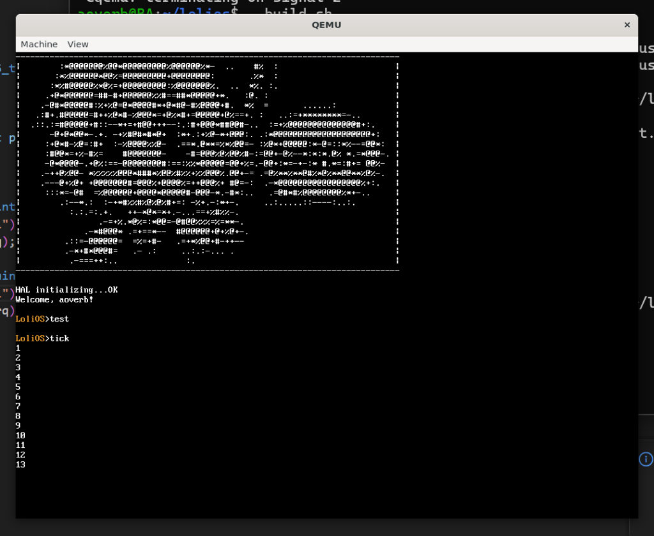Click tick output number 13
The height and width of the screenshot is (536, 654).
tap(20, 465)
